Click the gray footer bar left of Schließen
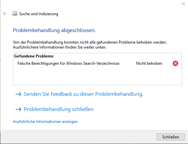Screen dimensions: 188x144 [x=78, y=137]
